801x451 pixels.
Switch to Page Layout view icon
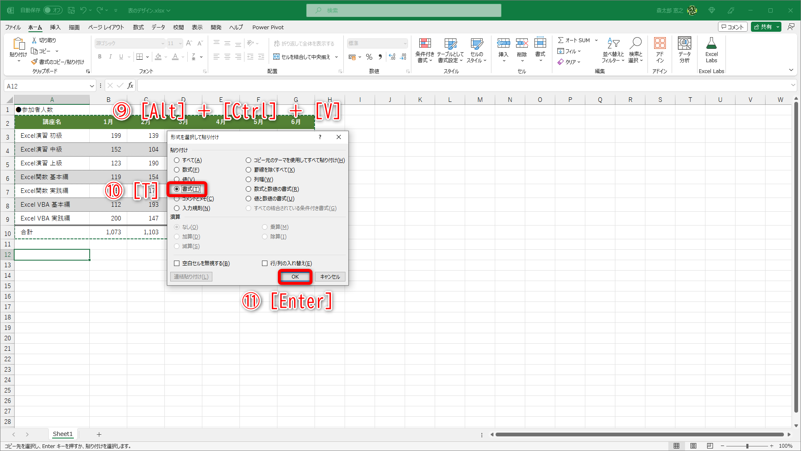pos(693,446)
